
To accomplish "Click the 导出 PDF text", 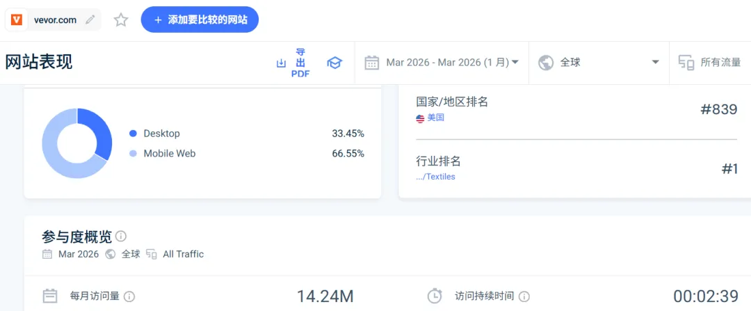I will coord(301,63).
